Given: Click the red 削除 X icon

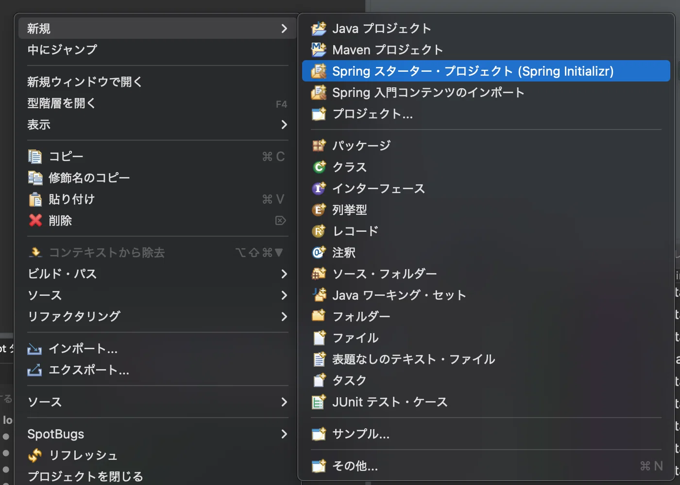Looking at the screenshot, I should coord(35,220).
